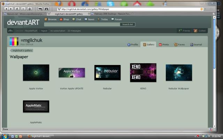Switch to the Neowin.net browser tab
The width and height of the screenshot is (223, 139).
click(x=25, y=14)
